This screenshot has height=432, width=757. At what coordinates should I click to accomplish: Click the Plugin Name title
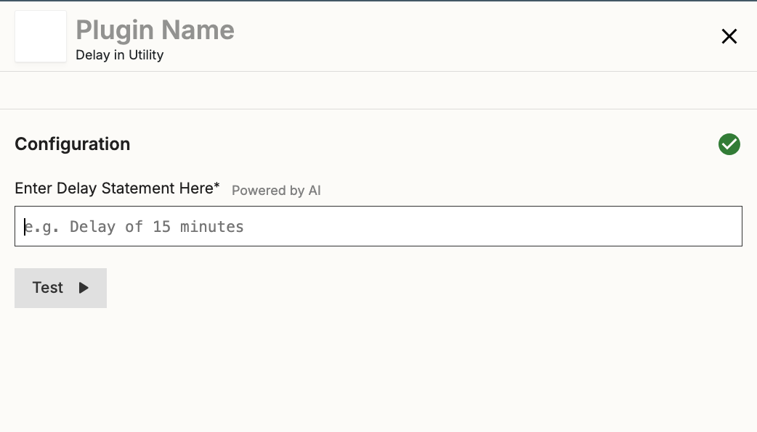[x=155, y=30]
